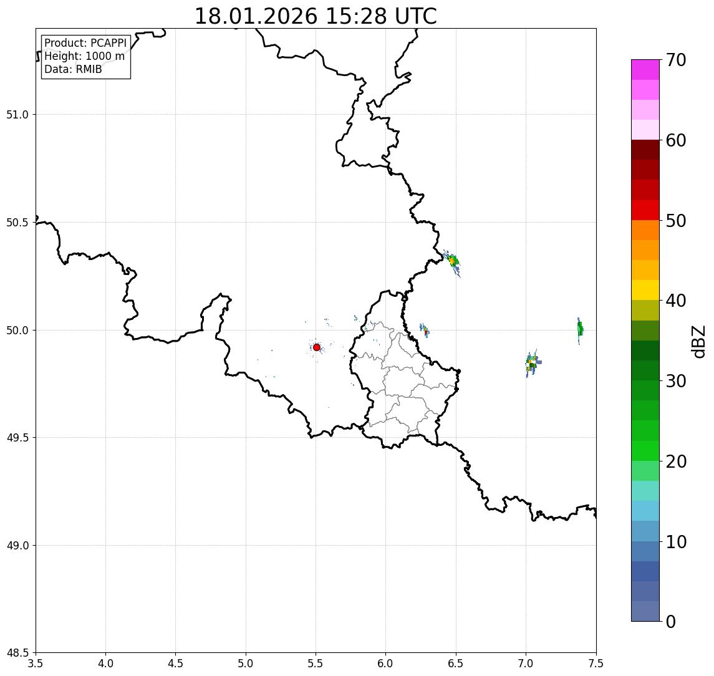Viewport: 714px width, 676px height.
Task: Click the bright green 20 dBZ colorbar segment
Action: pyautogui.click(x=645, y=451)
